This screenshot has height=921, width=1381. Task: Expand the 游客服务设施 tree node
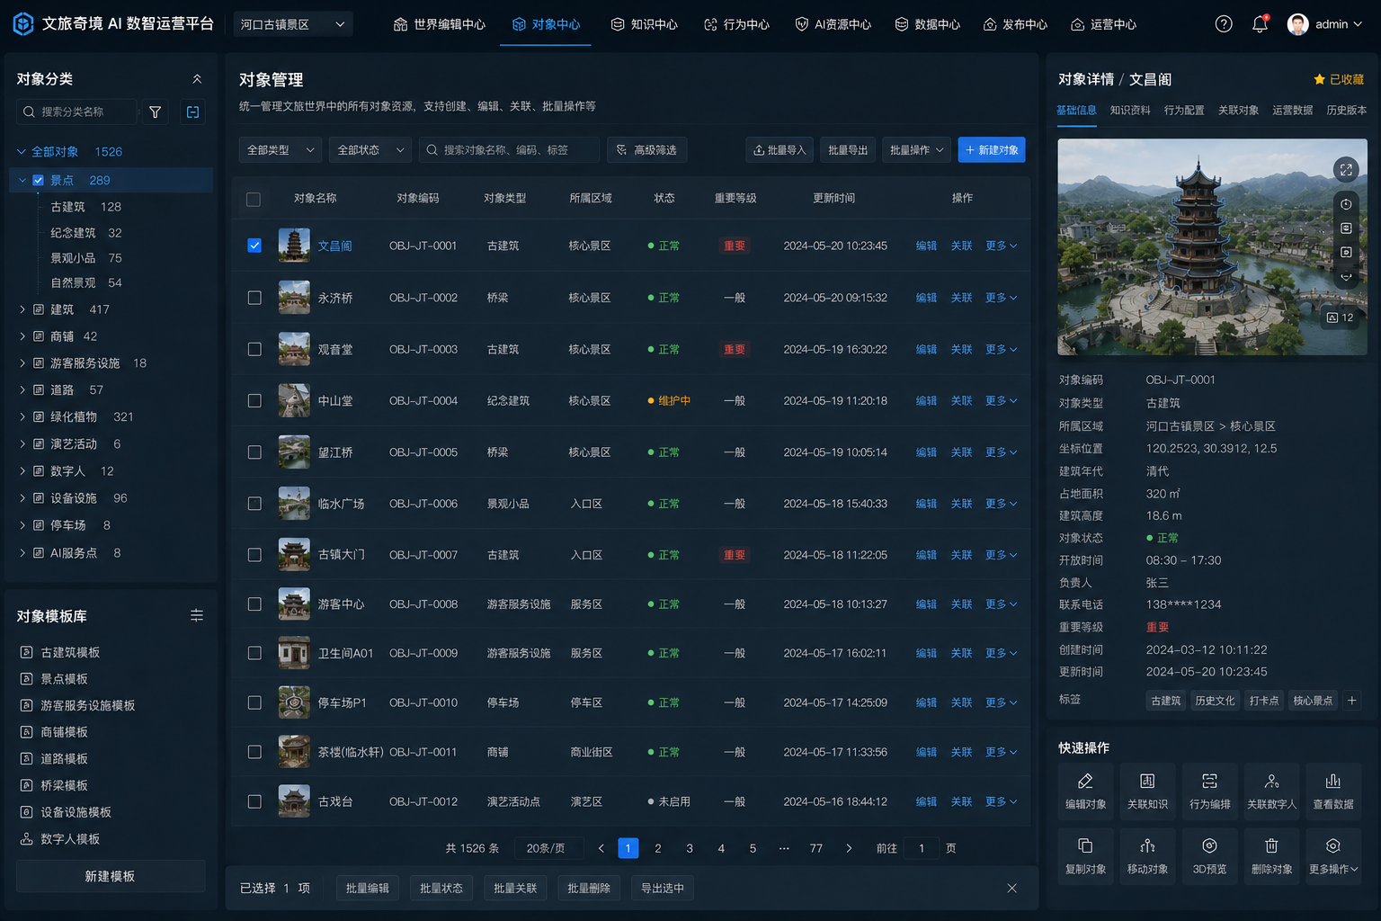[22, 363]
